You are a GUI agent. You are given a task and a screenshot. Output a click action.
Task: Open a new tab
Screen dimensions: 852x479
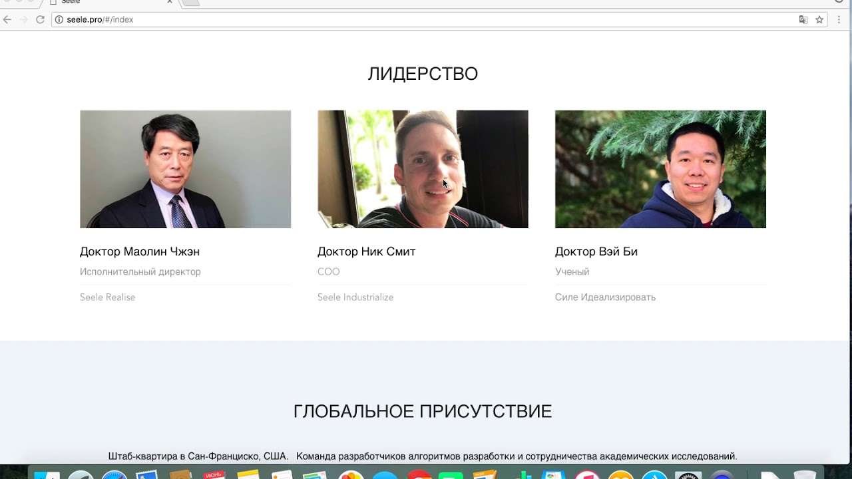click(191, 3)
